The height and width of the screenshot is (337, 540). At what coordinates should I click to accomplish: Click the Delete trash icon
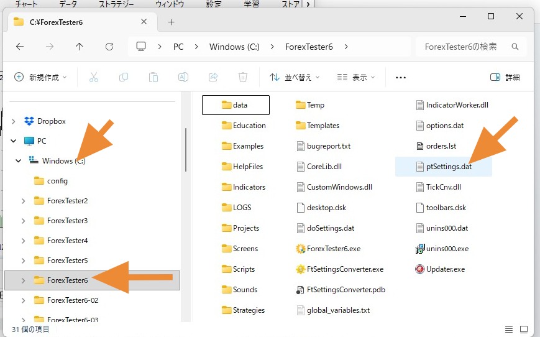click(x=243, y=77)
